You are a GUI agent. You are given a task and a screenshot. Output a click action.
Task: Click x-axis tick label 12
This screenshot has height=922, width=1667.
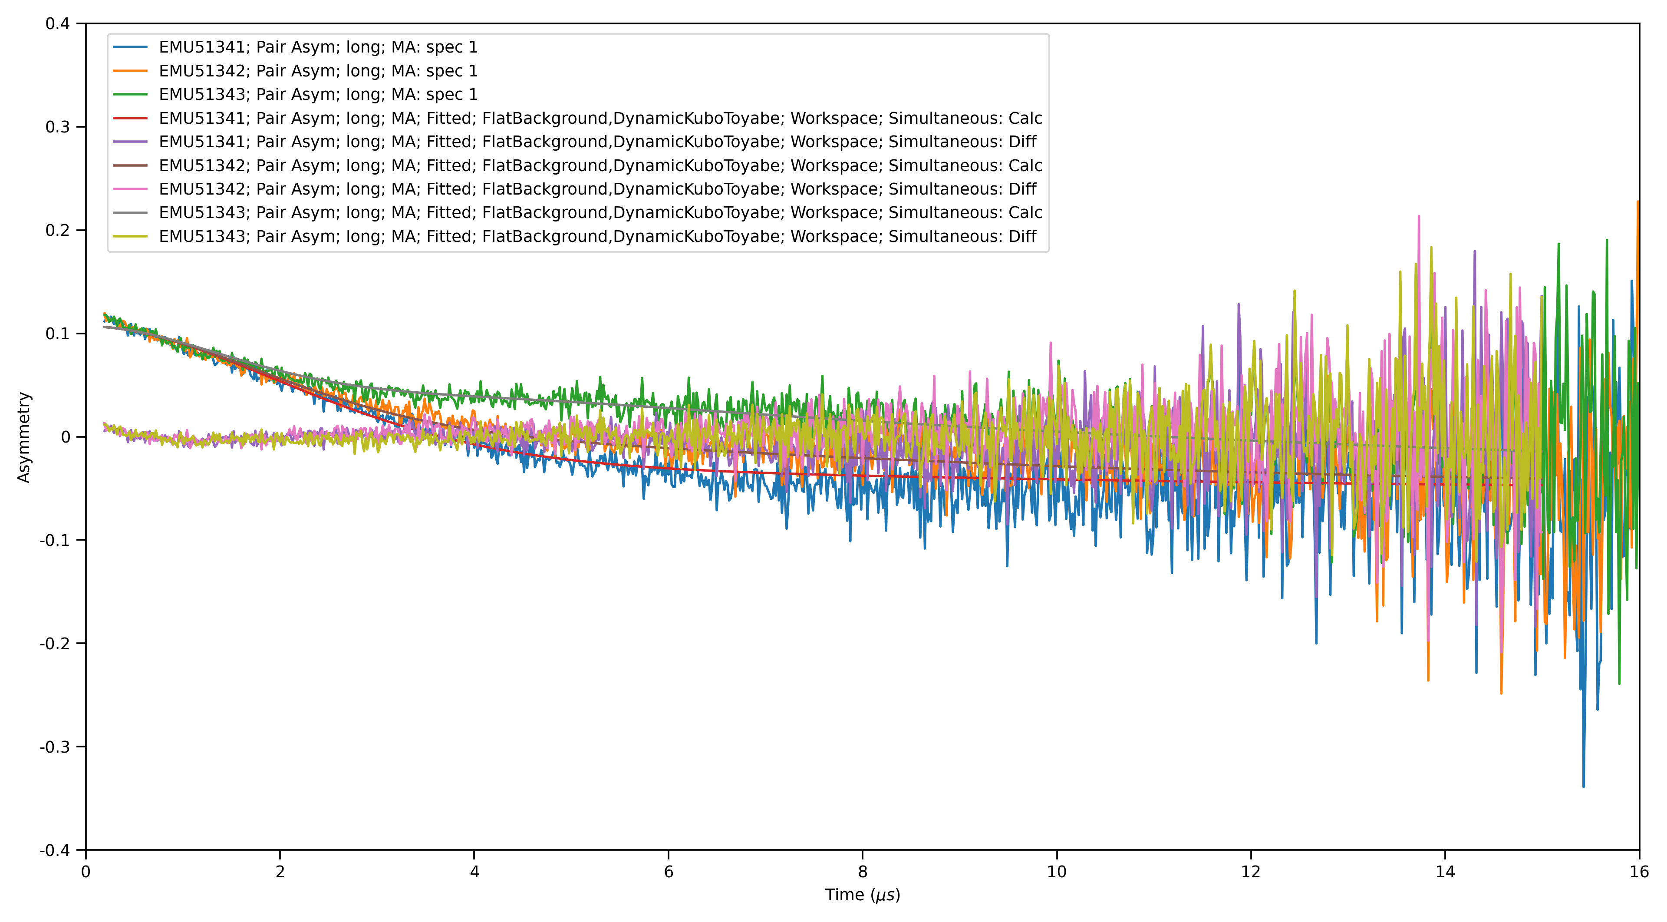pos(1251,872)
